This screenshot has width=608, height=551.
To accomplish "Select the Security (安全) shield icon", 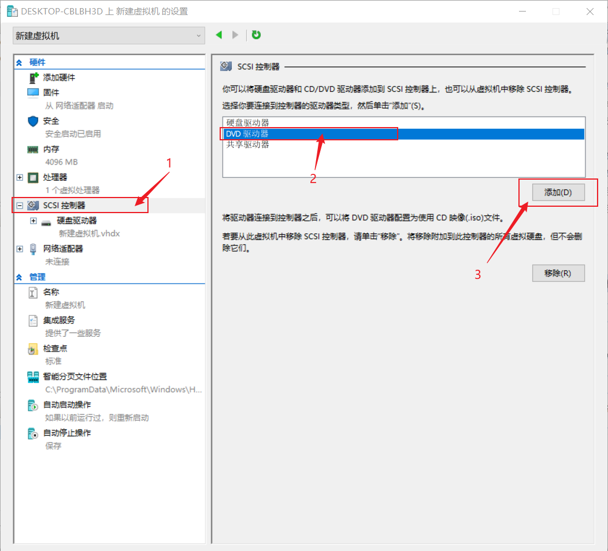I will point(33,121).
